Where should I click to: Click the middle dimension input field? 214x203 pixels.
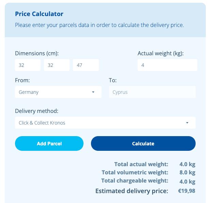coord(57,65)
